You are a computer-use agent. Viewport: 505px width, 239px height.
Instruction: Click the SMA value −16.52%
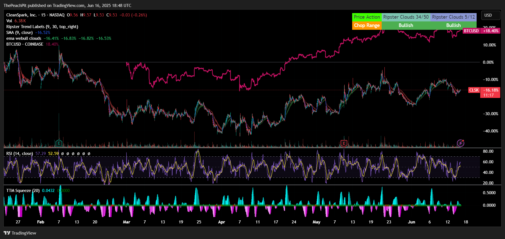click(43, 33)
